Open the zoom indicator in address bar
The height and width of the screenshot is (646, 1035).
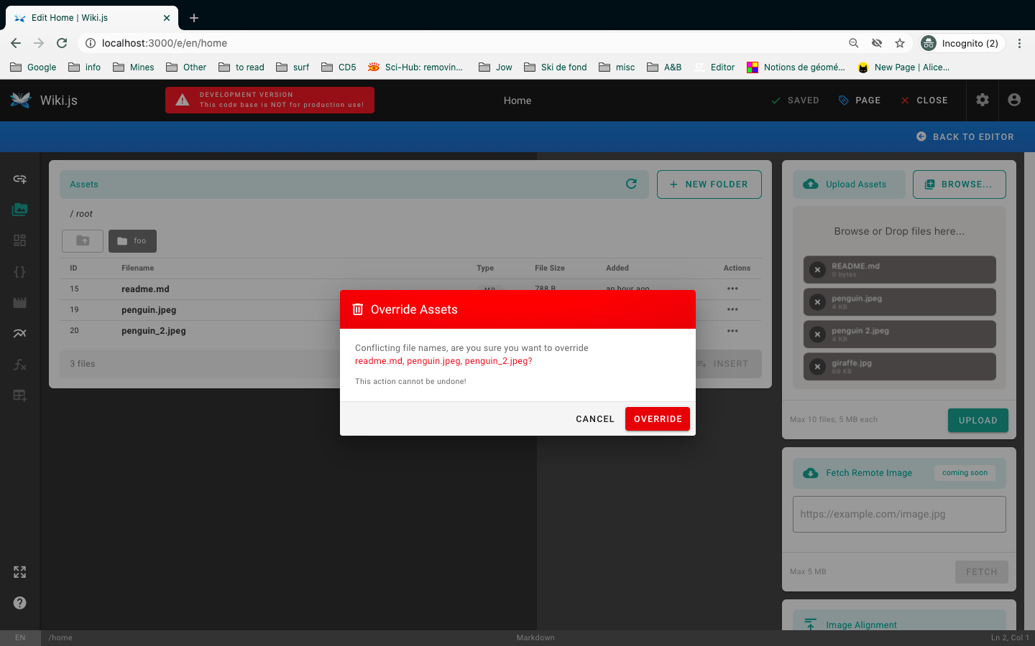(x=854, y=43)
